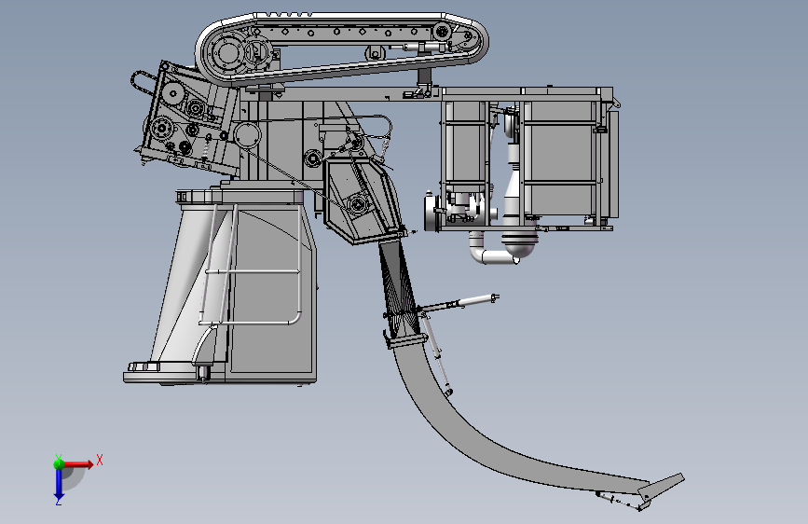Select the deflector flap at the chute end
The height and width of the screenshot is (524, 808).
click(662, 487)
